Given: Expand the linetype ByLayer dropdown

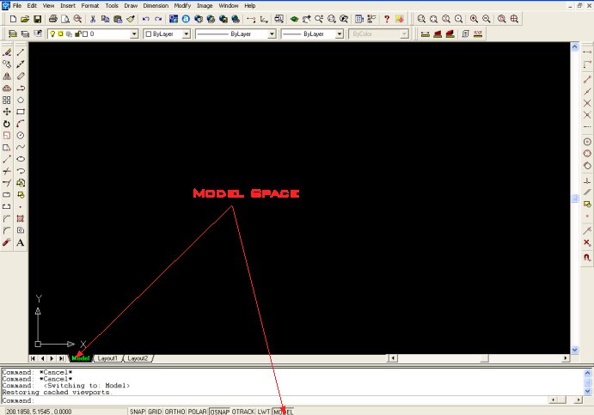Looking at the screenshot, I should tap(272, 34).
